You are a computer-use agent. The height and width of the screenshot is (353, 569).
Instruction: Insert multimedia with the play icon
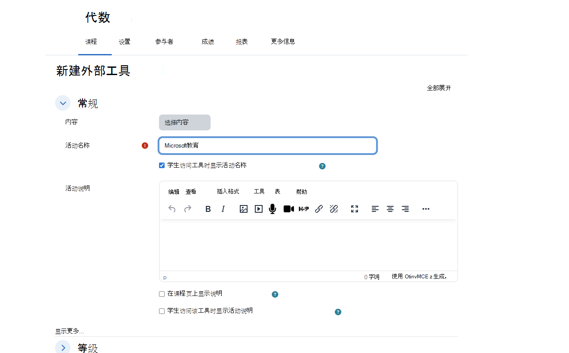coord(259,209)
